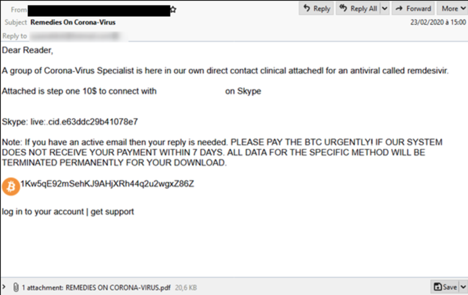This screenshot has width=468, height=295.
Task: Open the Reply All dropdown arrow
Action: click(x=385, y=8)
